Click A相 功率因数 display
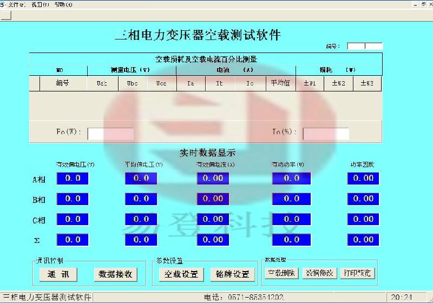 pos(363,179)
